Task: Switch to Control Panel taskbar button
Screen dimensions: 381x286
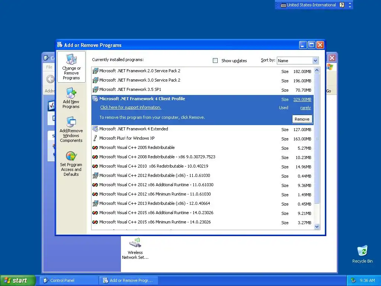Action: [69, 280]
